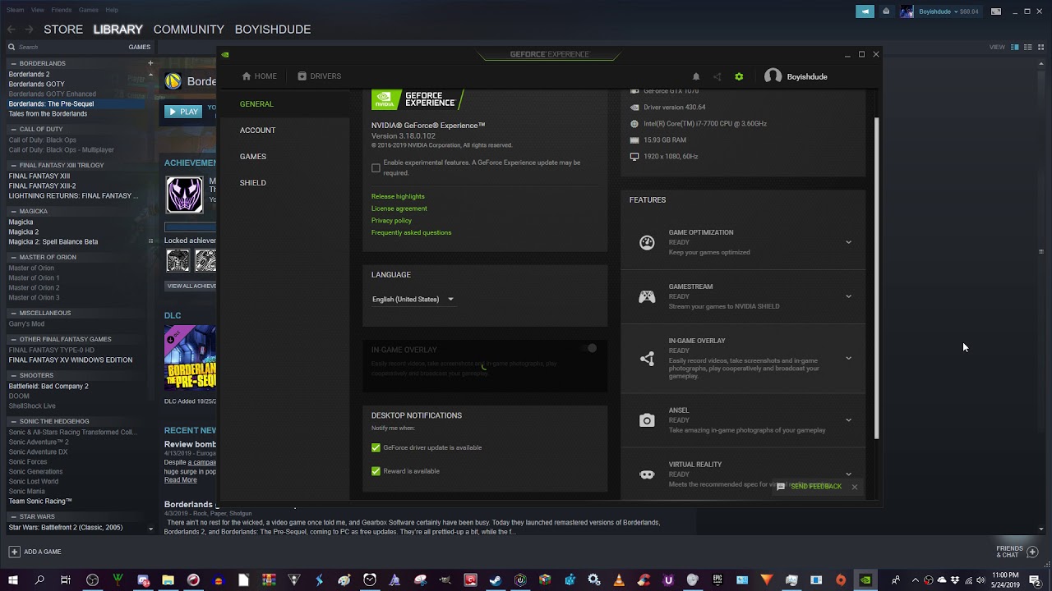
Task: Open Steam Community tab
Action: (x=188, y=30)
